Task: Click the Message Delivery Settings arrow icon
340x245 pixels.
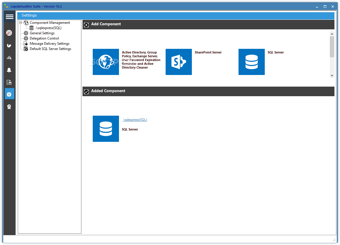Action: pos(26,44)
